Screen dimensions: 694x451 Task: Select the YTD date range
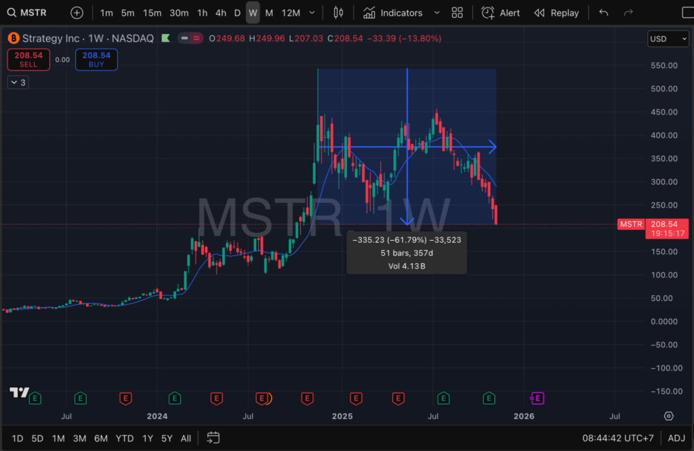125,438
